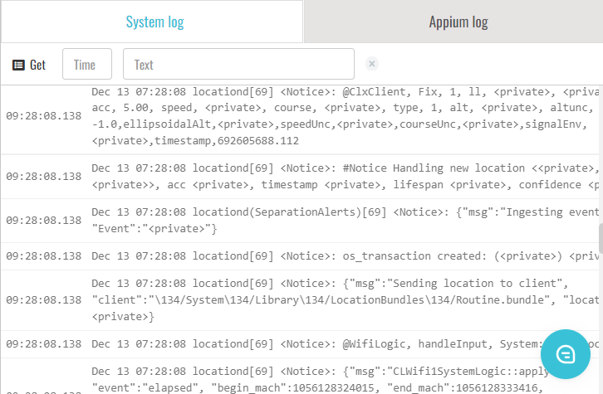The width and height of the screenshot is (603, 394).
Task: Select the 'os_transaction created' log entry
Action: pos(301,256)
